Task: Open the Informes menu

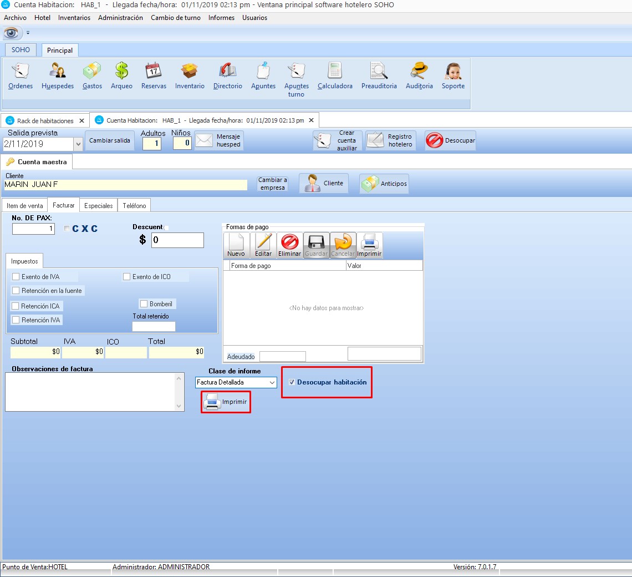Action: [221, 18]
